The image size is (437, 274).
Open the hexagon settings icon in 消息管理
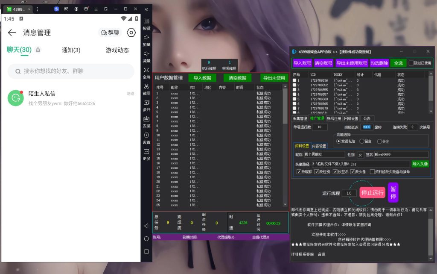click(x=131, y=32)
